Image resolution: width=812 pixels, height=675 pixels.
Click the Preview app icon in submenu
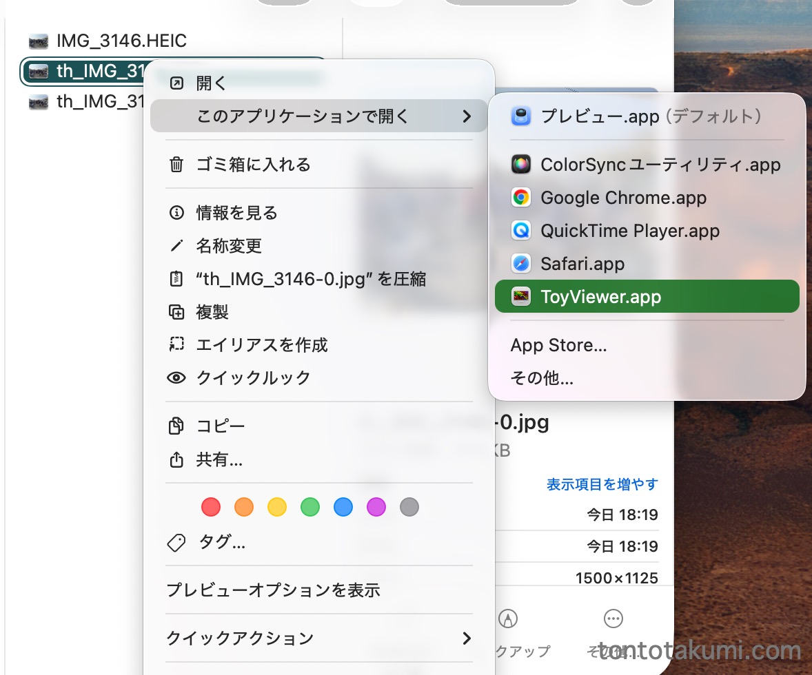521,116
